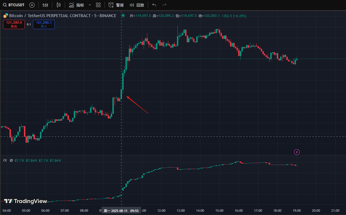The width and height of the screenshot is (346, 215).
Task: Create a 警报 price alert
Action: point(116,5)
